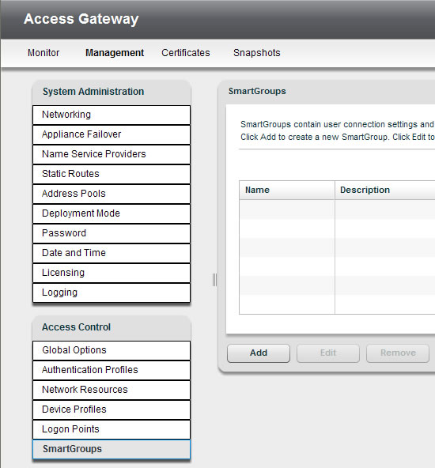
Task: Open Address Pools page
Action: (112, 194)
